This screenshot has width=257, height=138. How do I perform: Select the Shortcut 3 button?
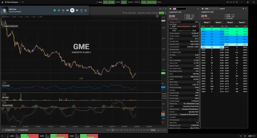[230, 22]
